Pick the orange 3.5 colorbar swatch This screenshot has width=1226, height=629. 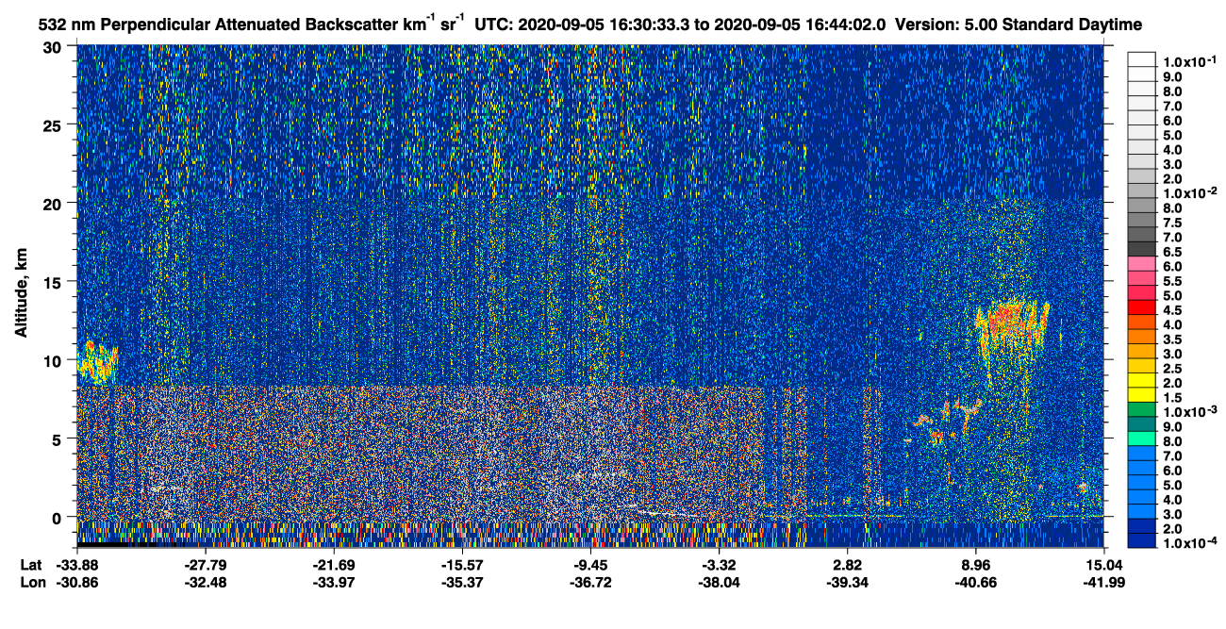pos(1140,337)
